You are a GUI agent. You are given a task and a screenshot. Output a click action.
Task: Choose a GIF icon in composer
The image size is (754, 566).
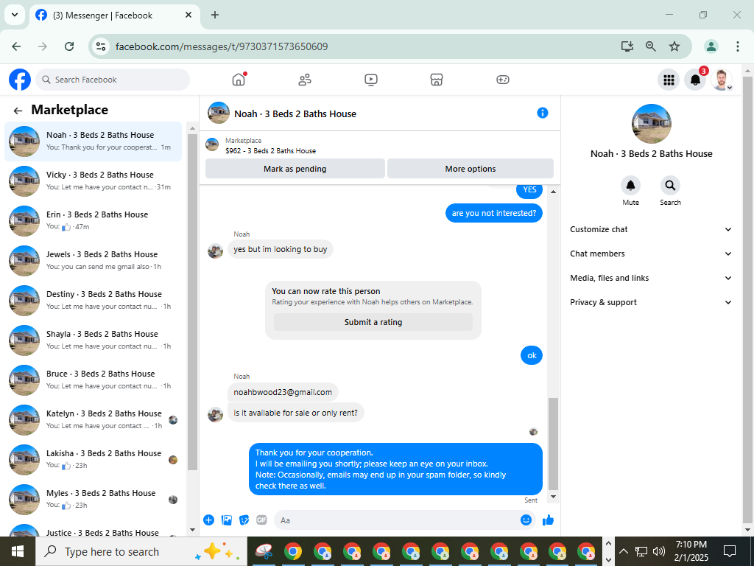tap(261, 520)
